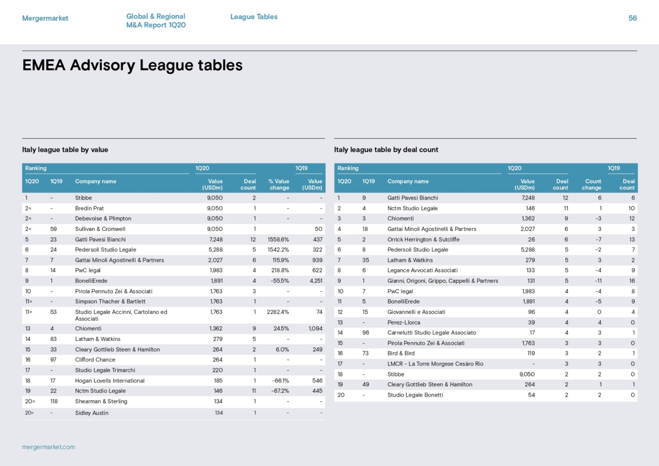Select Hogan Lovells International company name

110,381
